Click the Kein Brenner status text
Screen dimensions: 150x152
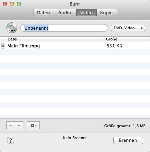[75, 138]
